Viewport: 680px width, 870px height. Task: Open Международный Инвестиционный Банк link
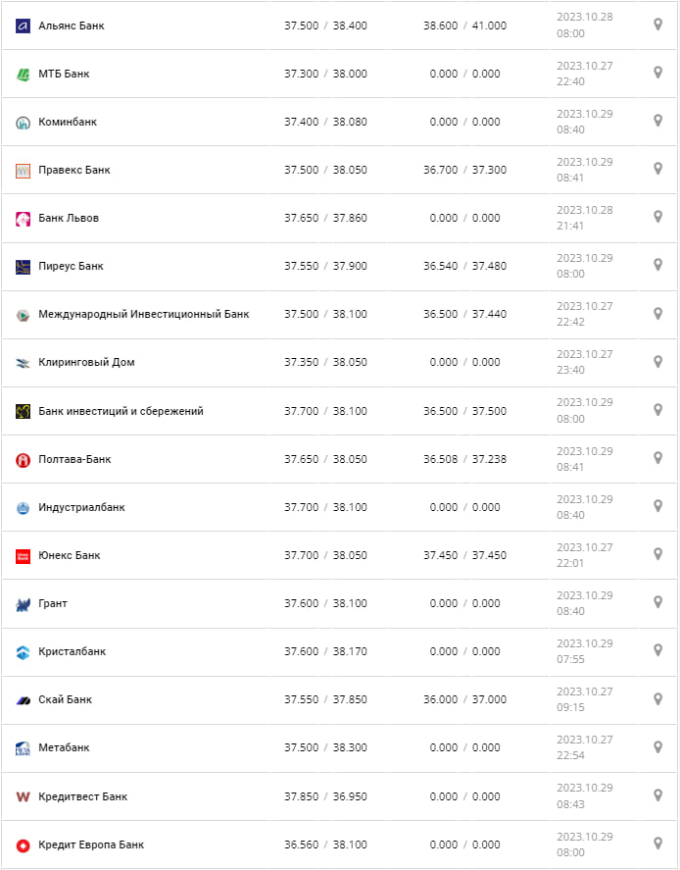point(143,315)
